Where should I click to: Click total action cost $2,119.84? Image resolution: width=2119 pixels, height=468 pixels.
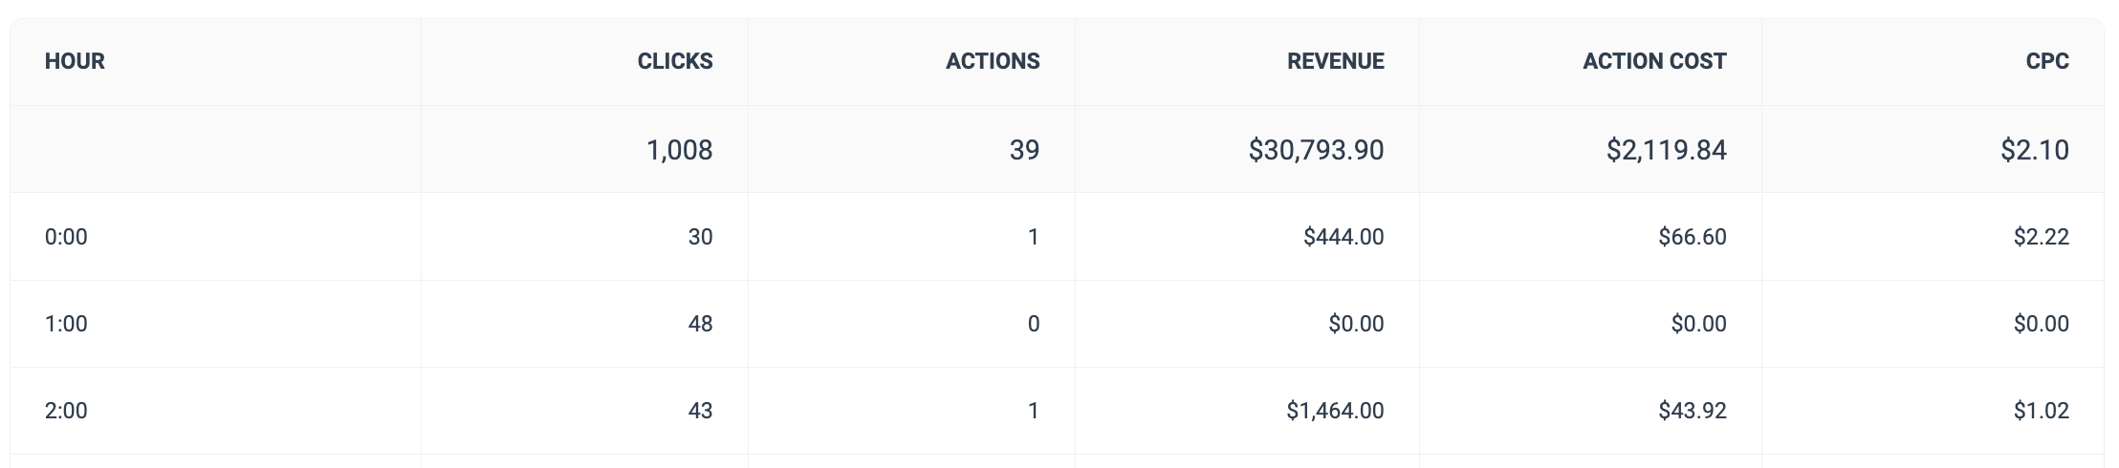coord(1666,150)
